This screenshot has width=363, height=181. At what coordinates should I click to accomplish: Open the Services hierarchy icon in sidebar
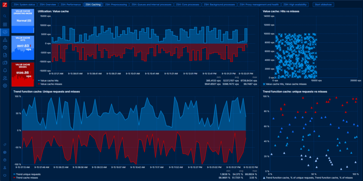(x=5, y=40)
